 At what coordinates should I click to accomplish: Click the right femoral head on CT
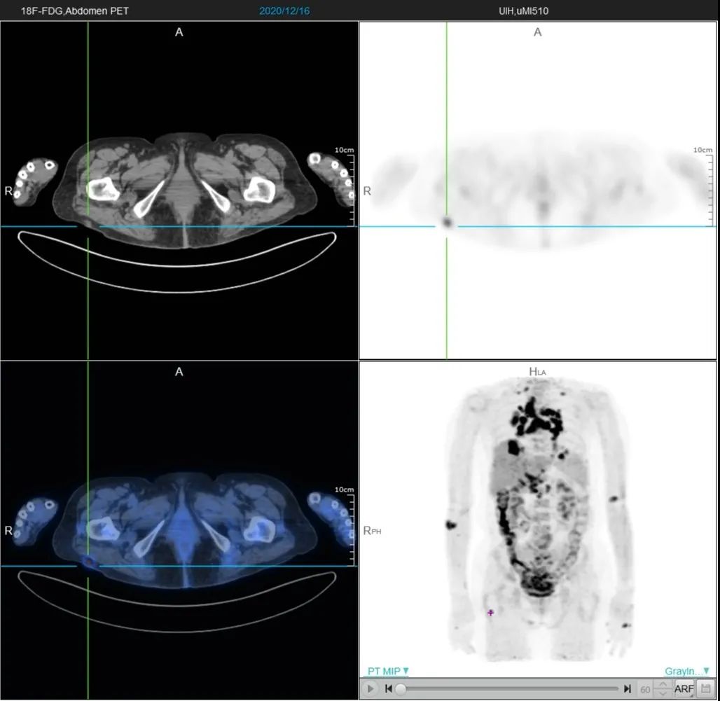point(102,189)
